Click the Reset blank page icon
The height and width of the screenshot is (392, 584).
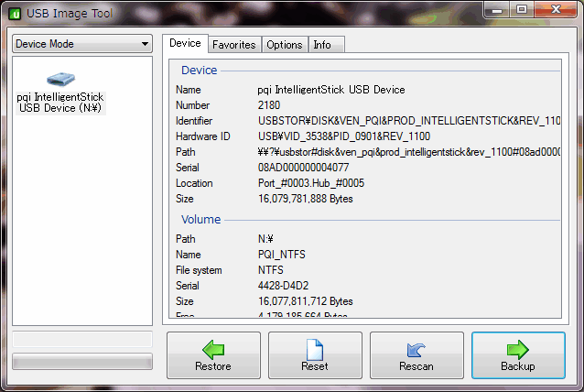tap(315, 350)
